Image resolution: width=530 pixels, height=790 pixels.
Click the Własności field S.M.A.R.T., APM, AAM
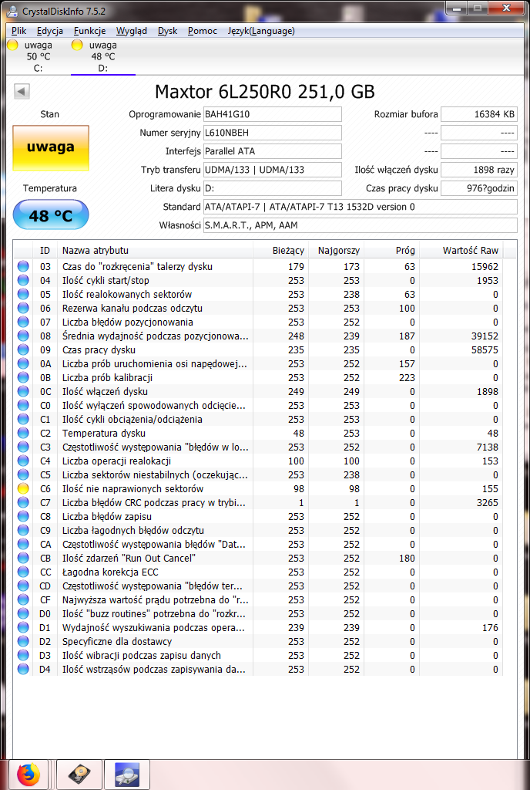(360, 225)
